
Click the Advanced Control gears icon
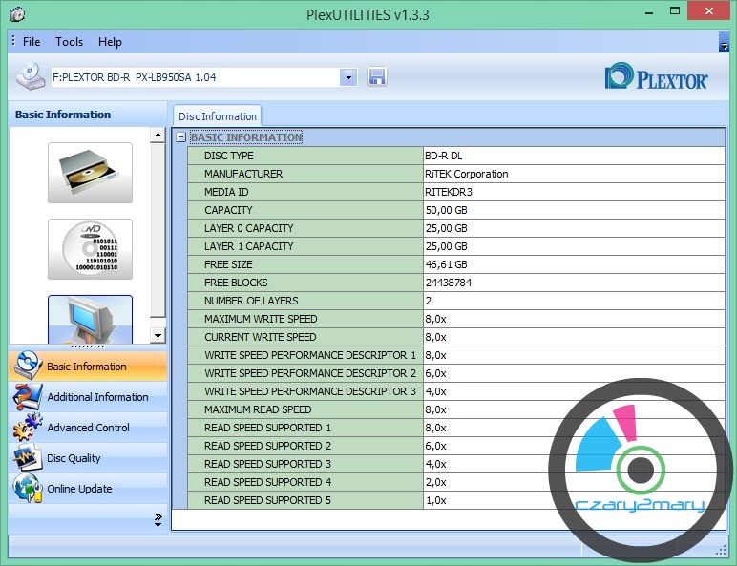pos(27,428)
